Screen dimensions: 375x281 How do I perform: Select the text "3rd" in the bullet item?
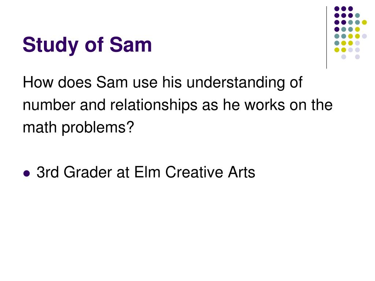pos(48,172)
